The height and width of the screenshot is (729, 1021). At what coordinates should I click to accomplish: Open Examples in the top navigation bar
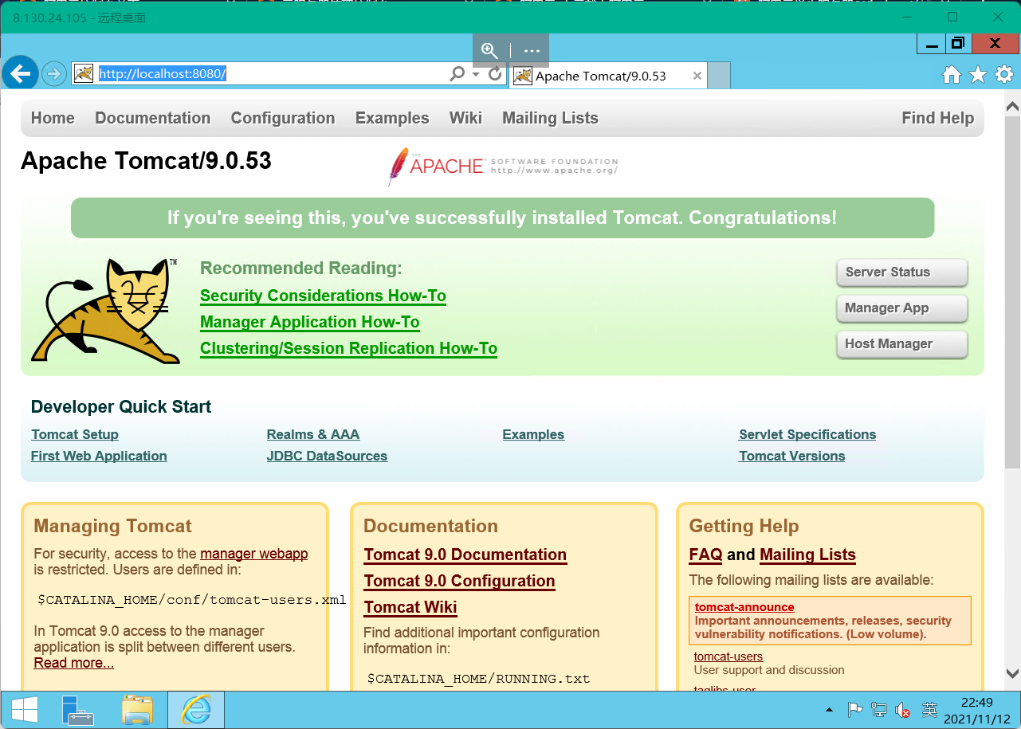tap(392, 118)
